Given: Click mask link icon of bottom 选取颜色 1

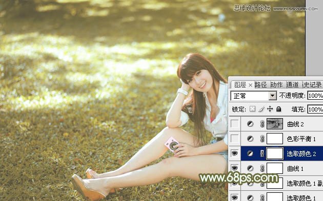Looking at the screenshot, I should [x=262, y=198].
